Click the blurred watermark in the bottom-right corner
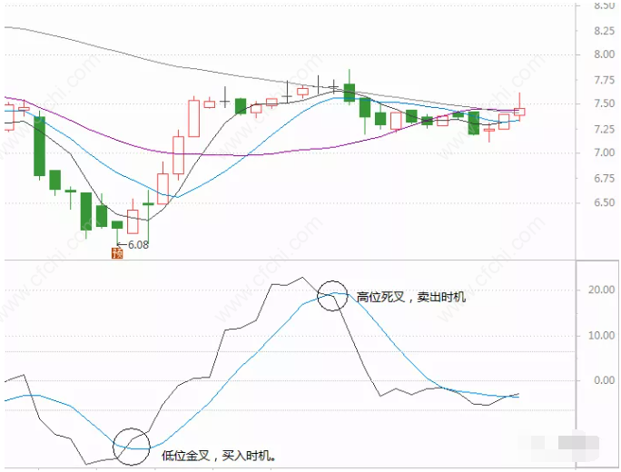Image resolution: width=621 pixels, height=472 pixels. pyautogui.click(x=565, y=444)
